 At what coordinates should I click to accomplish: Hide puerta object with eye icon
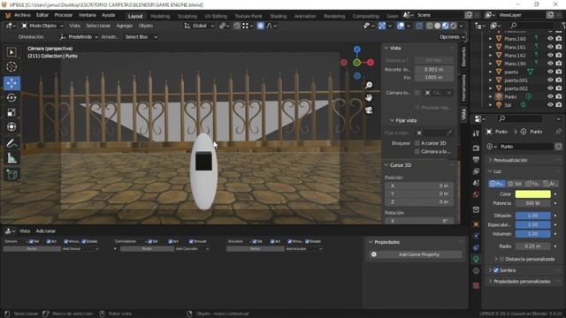coord(550,72)
